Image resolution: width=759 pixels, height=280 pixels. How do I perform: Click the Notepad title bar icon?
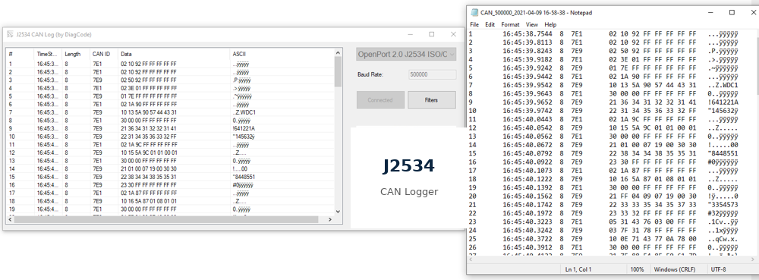[475, 13]
